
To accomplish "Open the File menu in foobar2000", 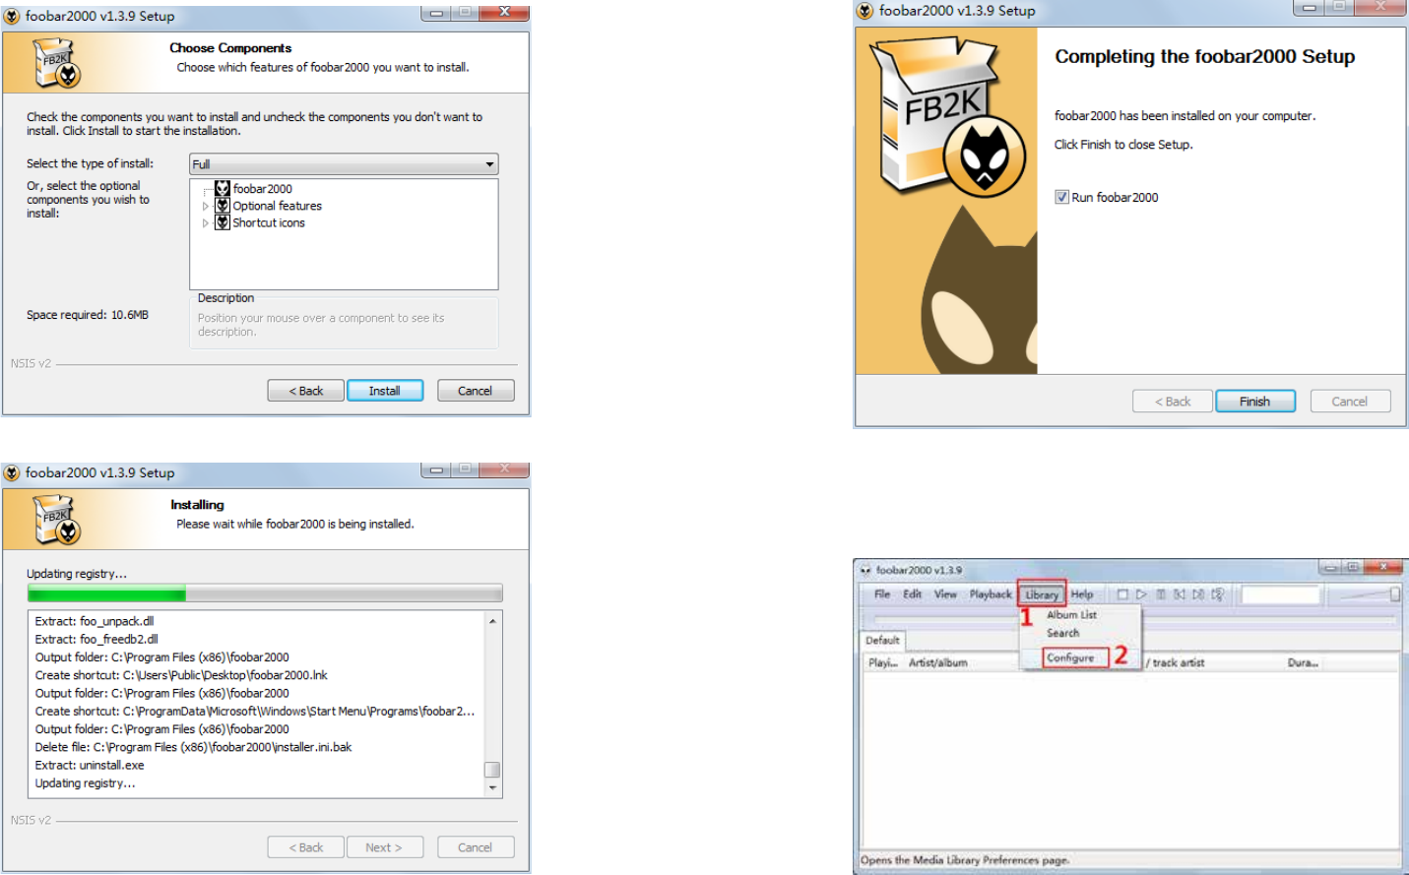I will pos(882,594).
